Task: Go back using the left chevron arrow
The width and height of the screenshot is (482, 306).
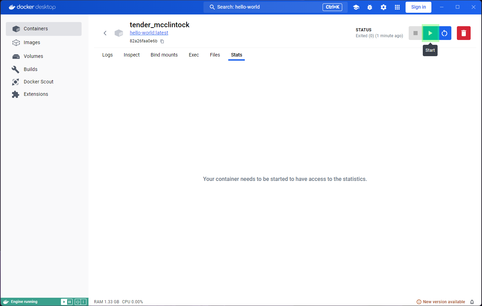Action: (x=105, y=33)
